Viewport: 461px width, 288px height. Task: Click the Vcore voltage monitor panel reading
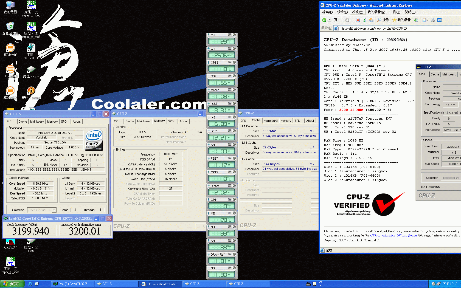222,96
